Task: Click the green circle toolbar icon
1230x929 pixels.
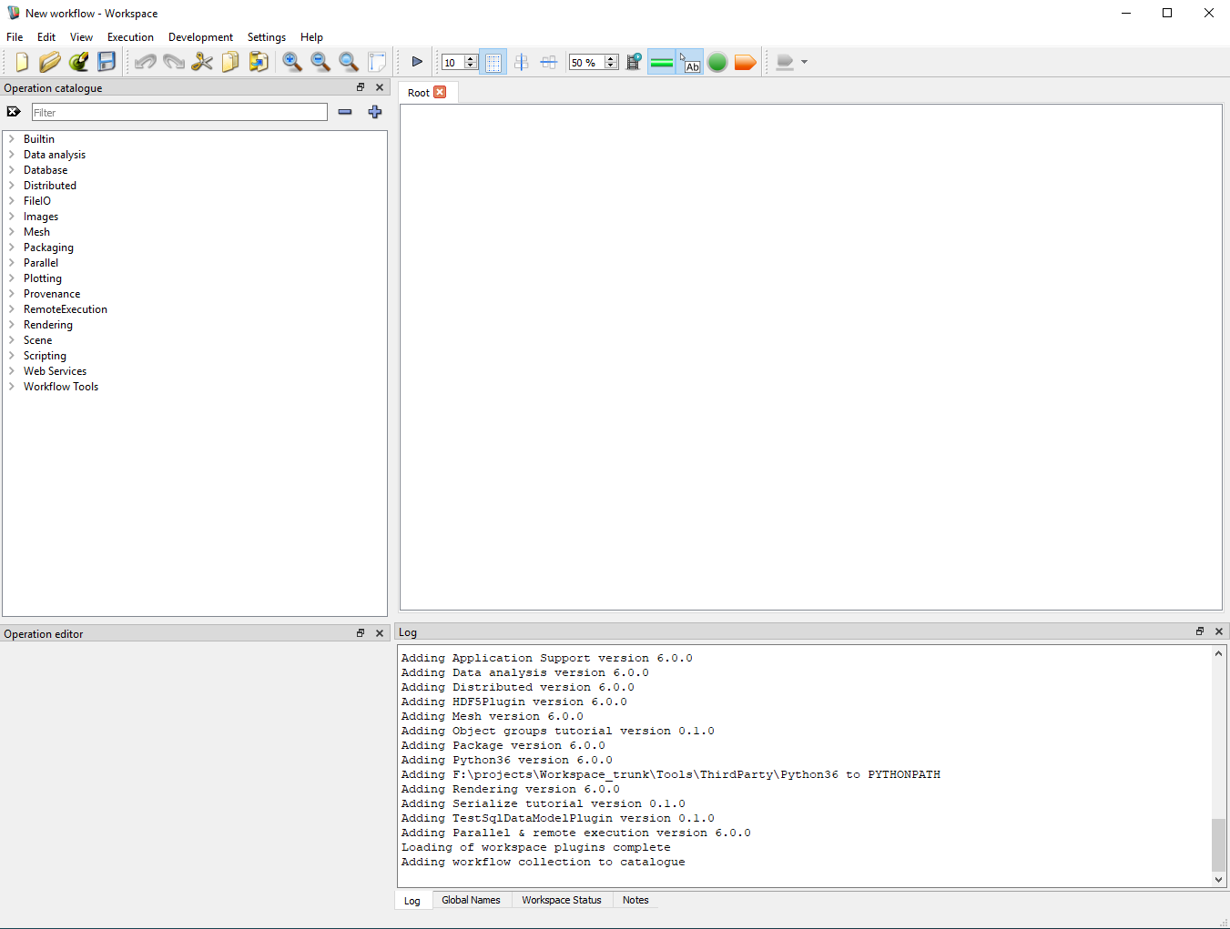Action: 717,62
